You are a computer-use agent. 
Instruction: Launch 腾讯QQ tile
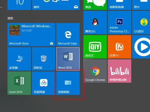[95, 23]
